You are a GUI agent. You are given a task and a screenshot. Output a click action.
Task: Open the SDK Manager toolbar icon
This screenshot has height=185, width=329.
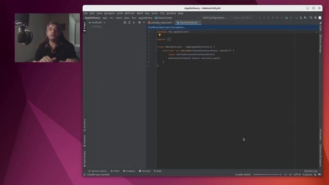pos(305,18)
